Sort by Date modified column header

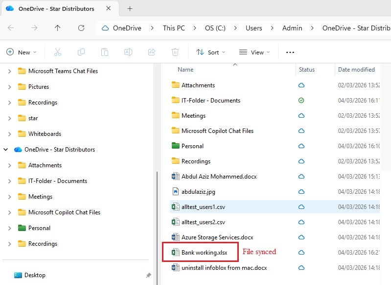pos(356,70)
